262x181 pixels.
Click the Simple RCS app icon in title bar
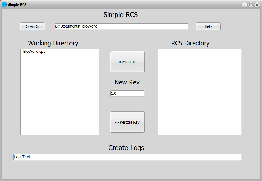pyautogui.click(x=4, y=4)
